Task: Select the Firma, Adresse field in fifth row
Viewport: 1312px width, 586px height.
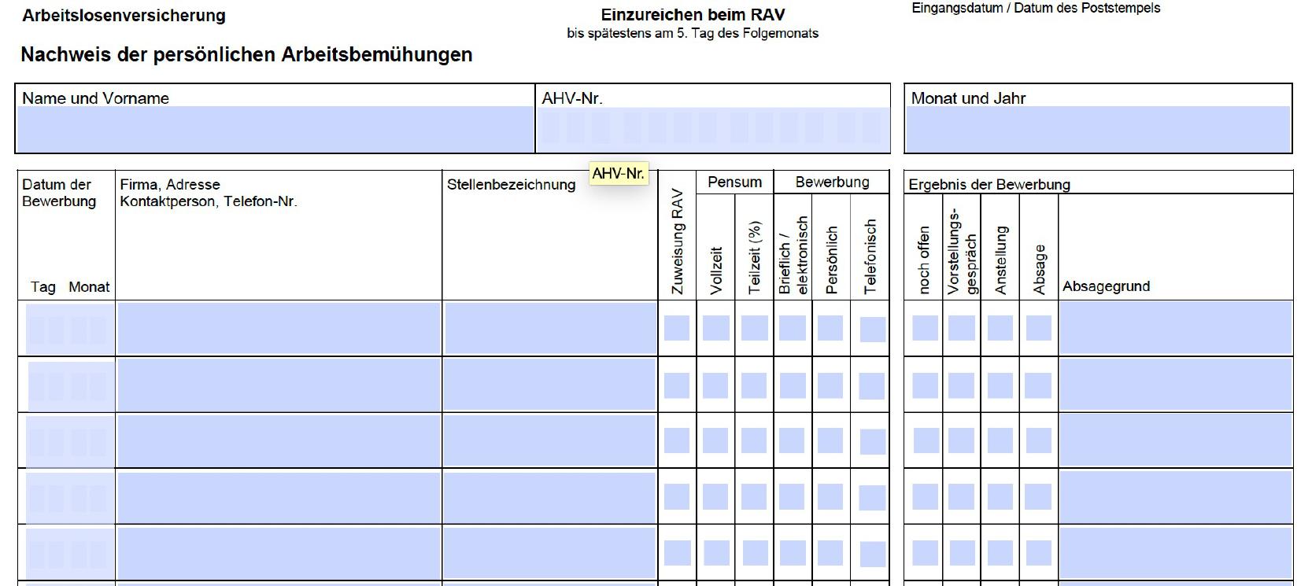Action: [x=279, y=553]
